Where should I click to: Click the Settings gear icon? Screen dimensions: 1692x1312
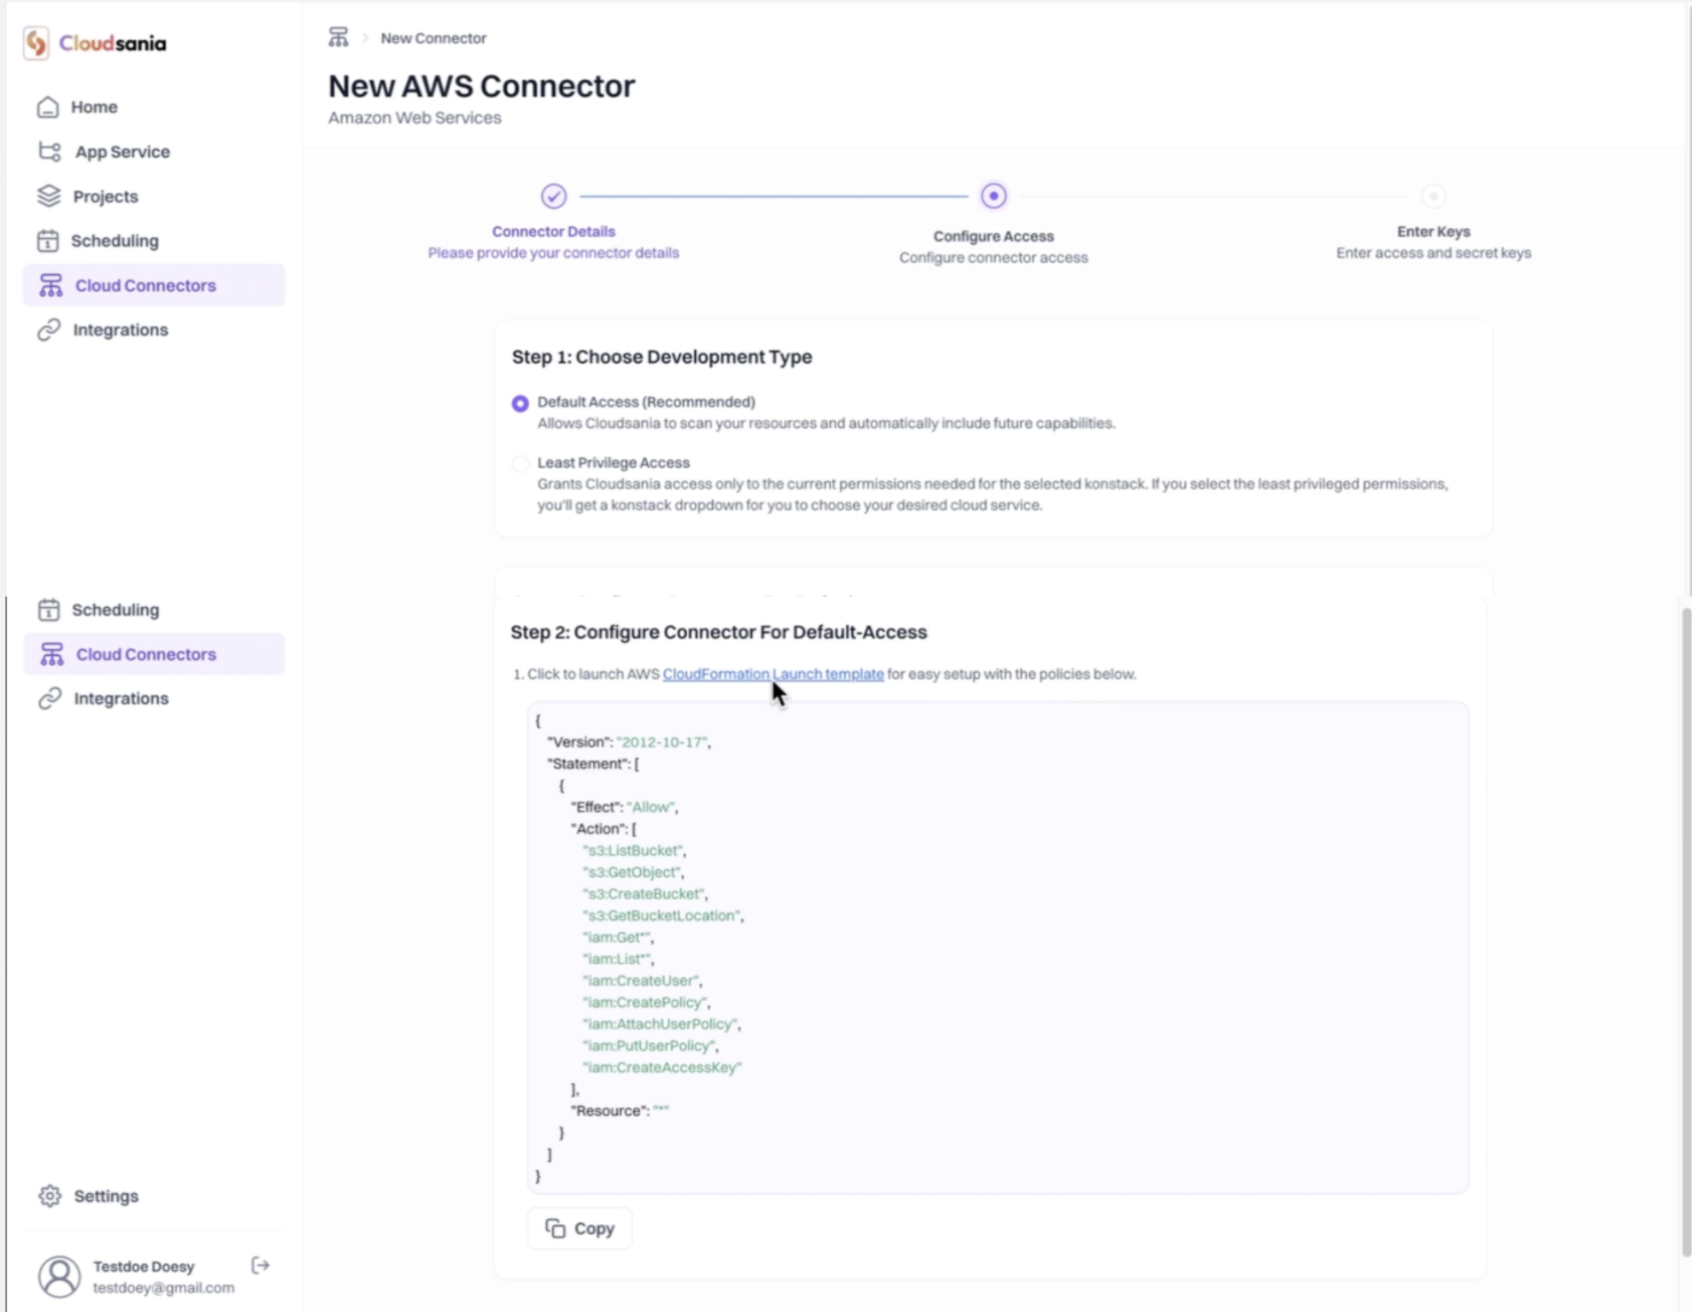click(x=50, y=1196)
